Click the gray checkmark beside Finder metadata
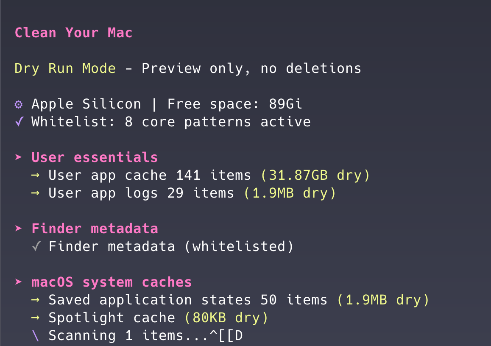 [36, 246]
